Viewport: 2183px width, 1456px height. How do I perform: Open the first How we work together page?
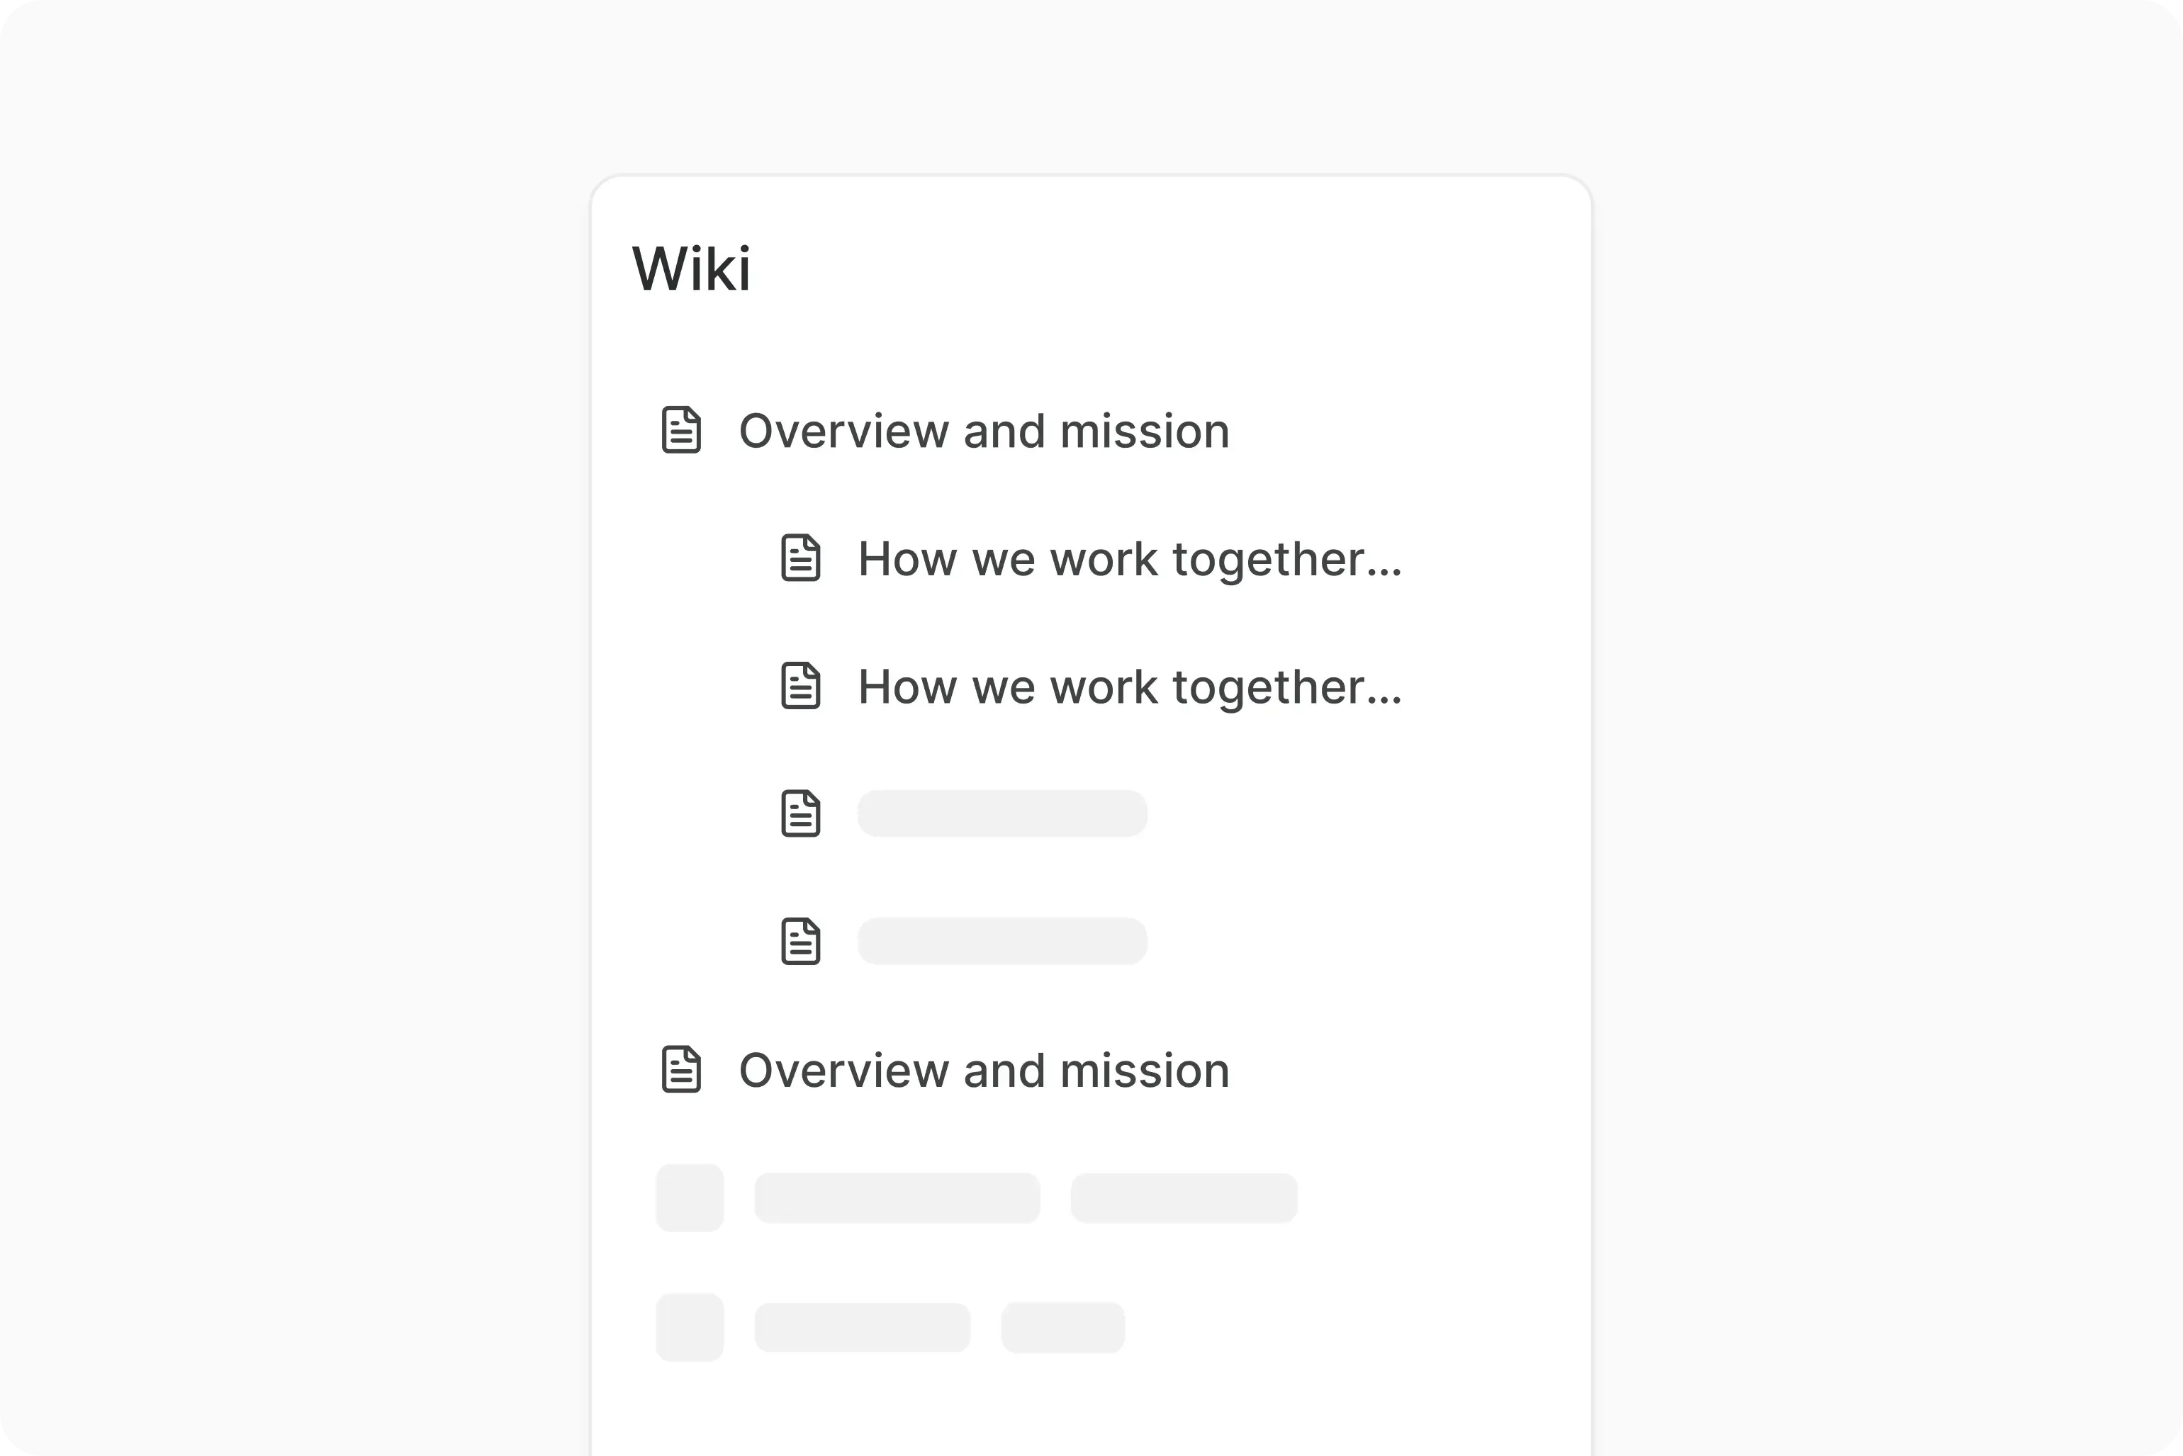tap(1128, 558)
